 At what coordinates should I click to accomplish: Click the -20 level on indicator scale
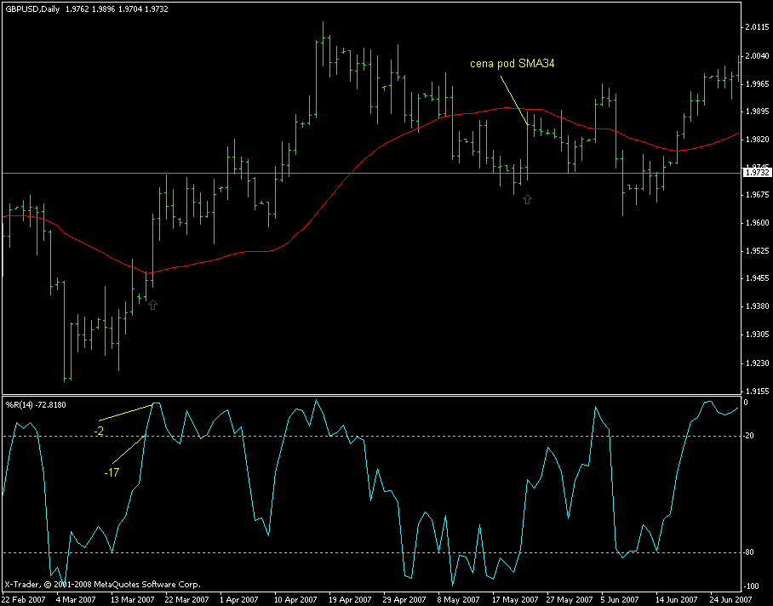coord(749,436)
